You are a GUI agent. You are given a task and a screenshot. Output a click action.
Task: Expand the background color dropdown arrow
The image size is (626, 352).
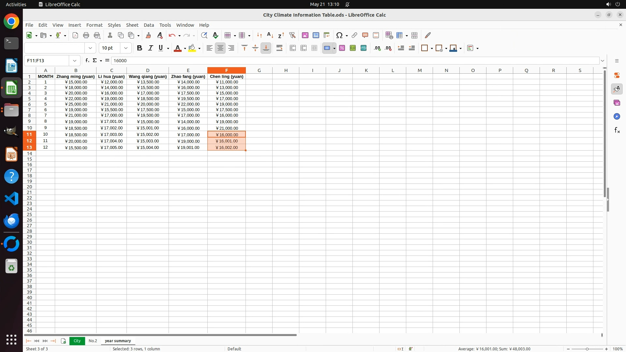coord(199,49)
